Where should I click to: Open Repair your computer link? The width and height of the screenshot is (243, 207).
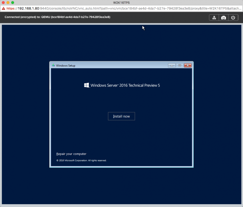71,154
